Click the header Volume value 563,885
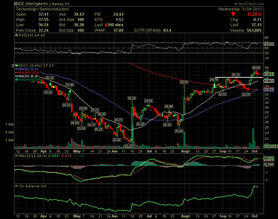 (254, 30)
